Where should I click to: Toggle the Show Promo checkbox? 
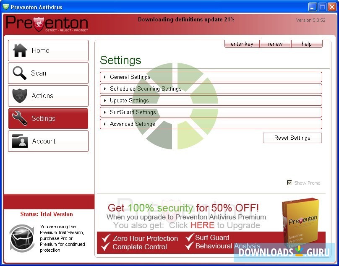[289, 183]
